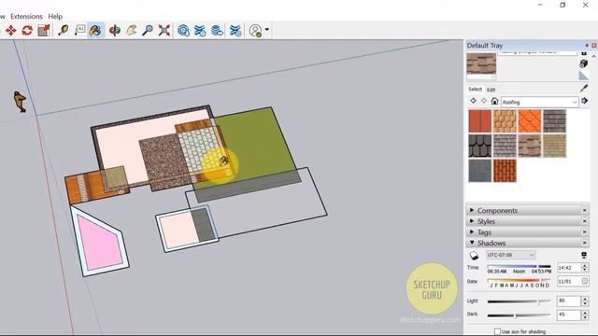
Task: Select the Tape Measure tool
Action: [x=63, y=31]
